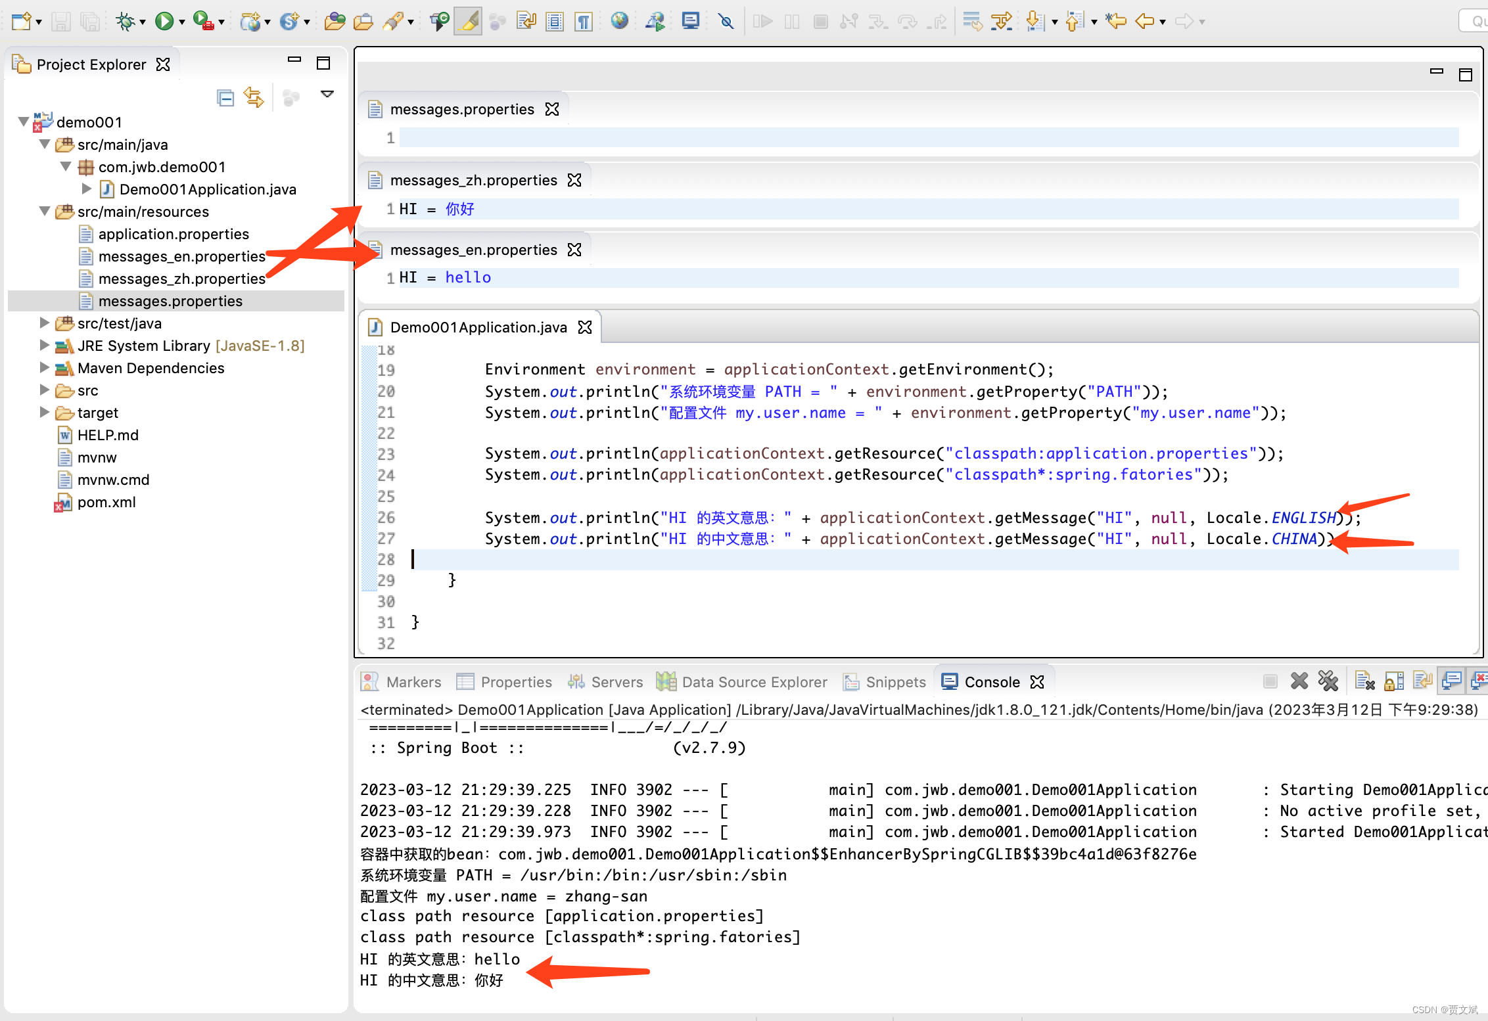This screenshot has width=1488, height=1021.
Task: Toggle Block Selection Mode button
Action: (555, 22)
